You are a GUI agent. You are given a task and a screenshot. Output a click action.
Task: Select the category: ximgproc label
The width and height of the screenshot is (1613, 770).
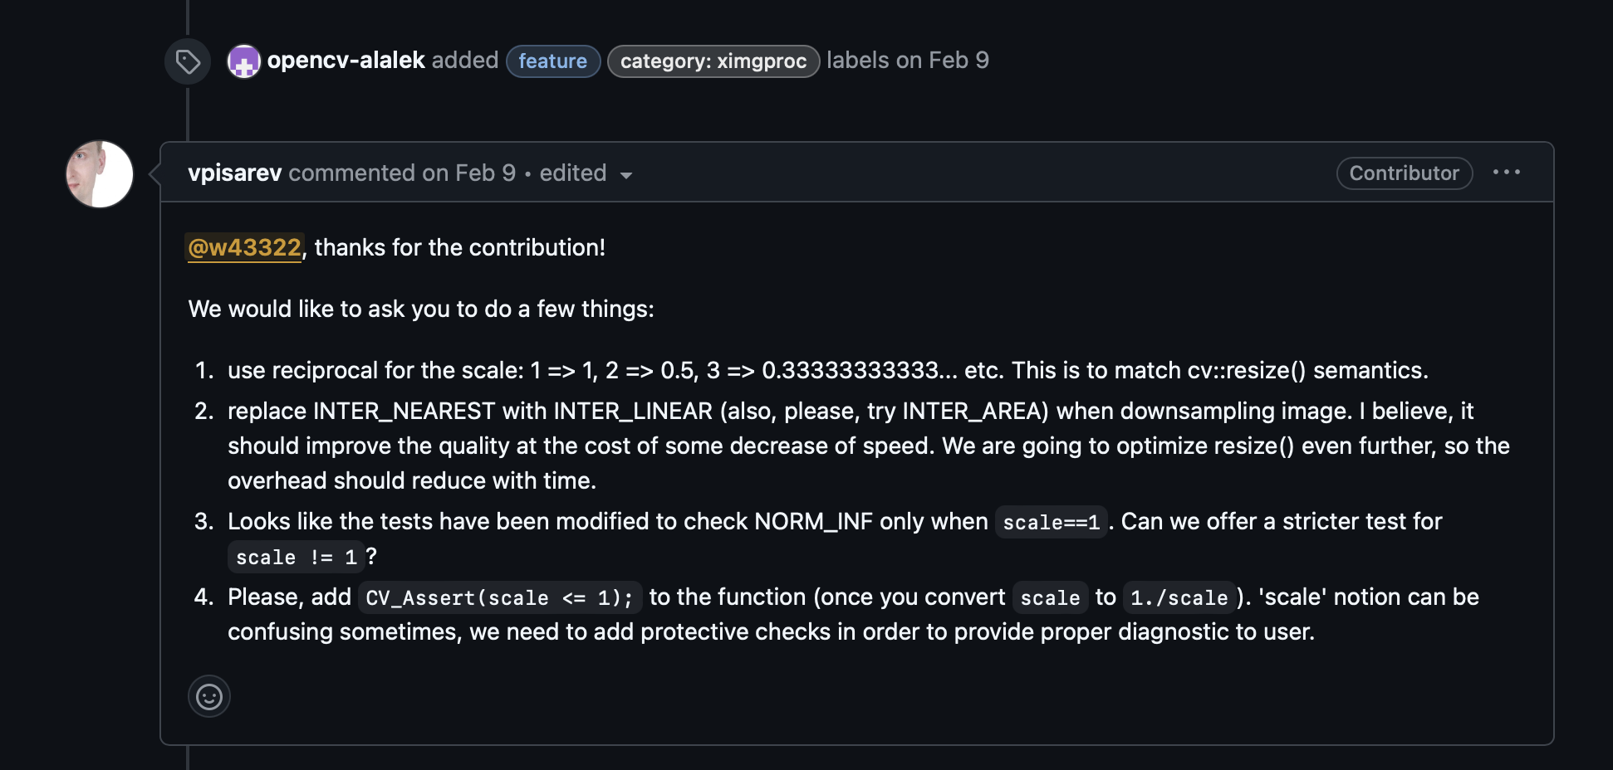tap(713, 61)
